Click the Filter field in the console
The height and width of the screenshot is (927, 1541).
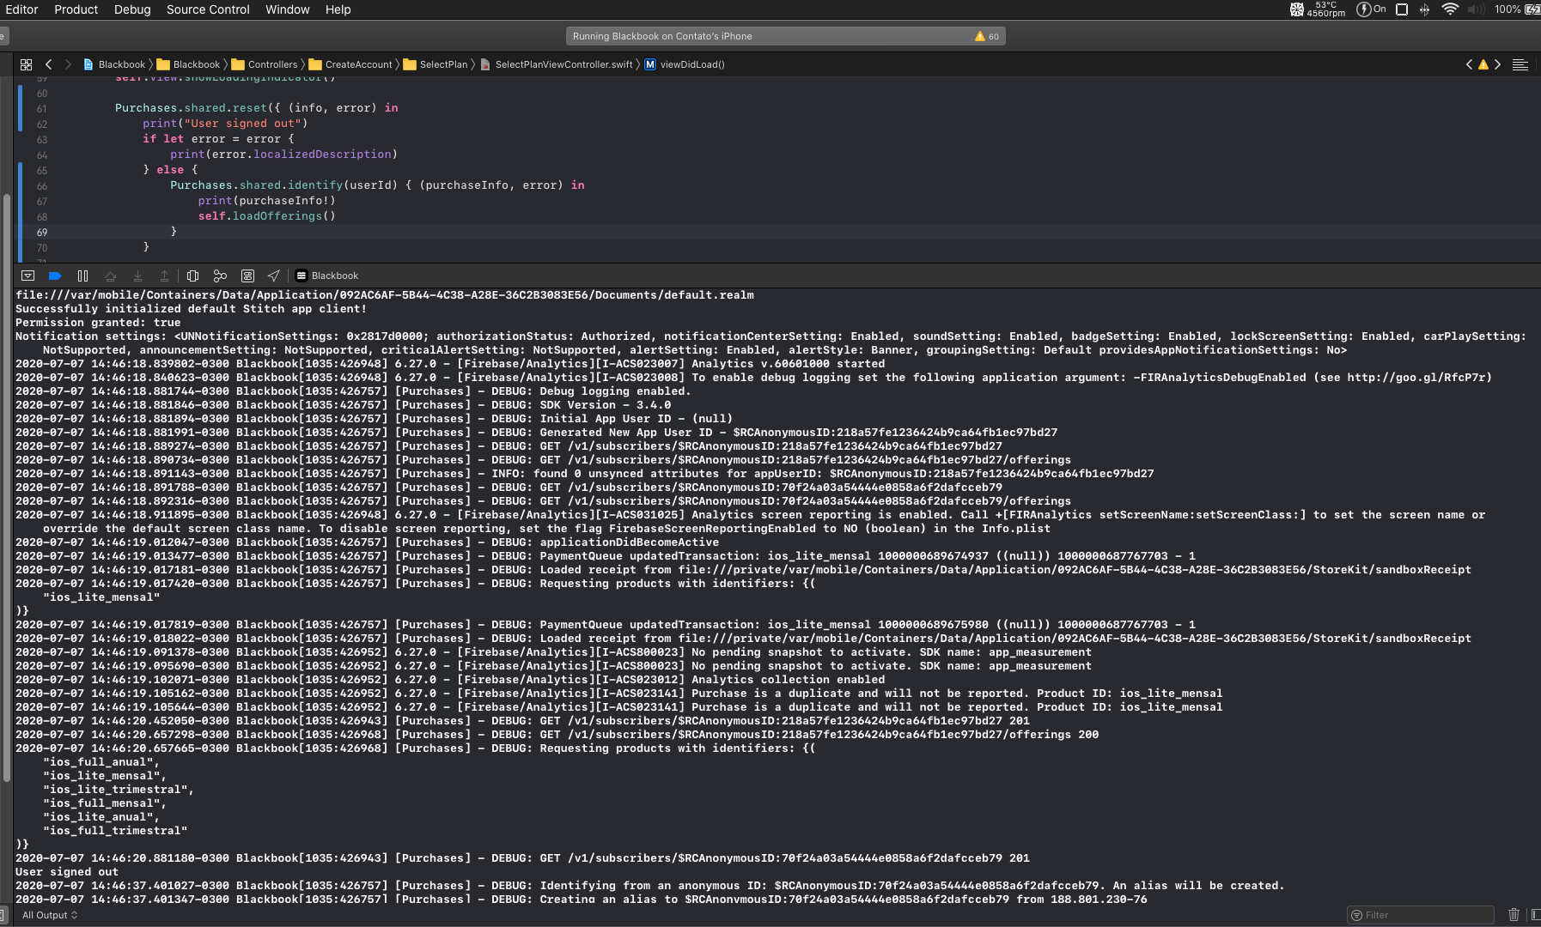1417,915
